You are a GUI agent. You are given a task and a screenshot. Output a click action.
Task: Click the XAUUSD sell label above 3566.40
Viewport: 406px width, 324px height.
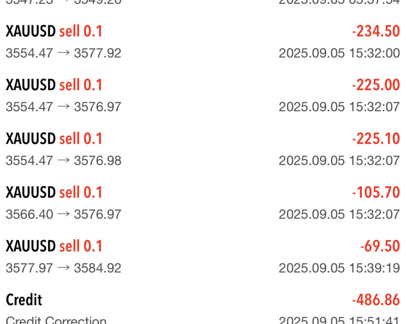54,192
